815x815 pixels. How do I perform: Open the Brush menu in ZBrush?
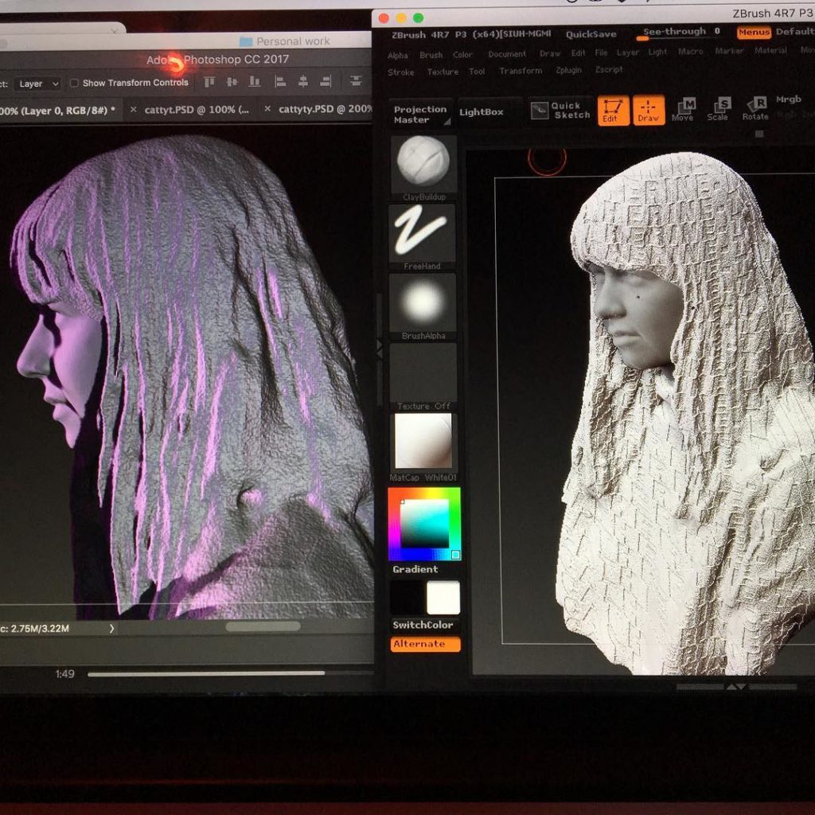click(x=431, y=55)
